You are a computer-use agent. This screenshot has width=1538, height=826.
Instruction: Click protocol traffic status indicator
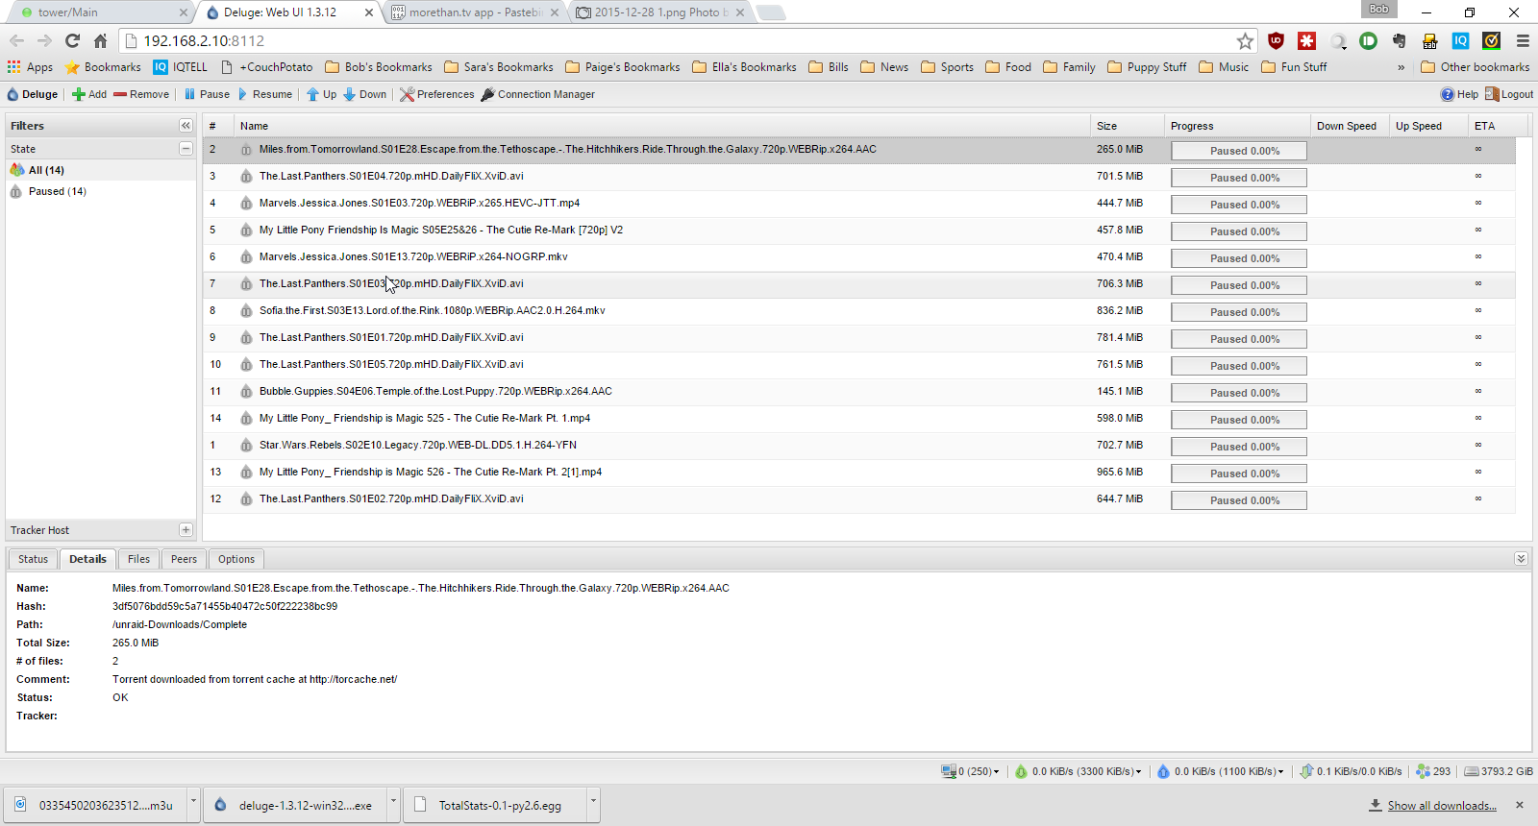1351,771
